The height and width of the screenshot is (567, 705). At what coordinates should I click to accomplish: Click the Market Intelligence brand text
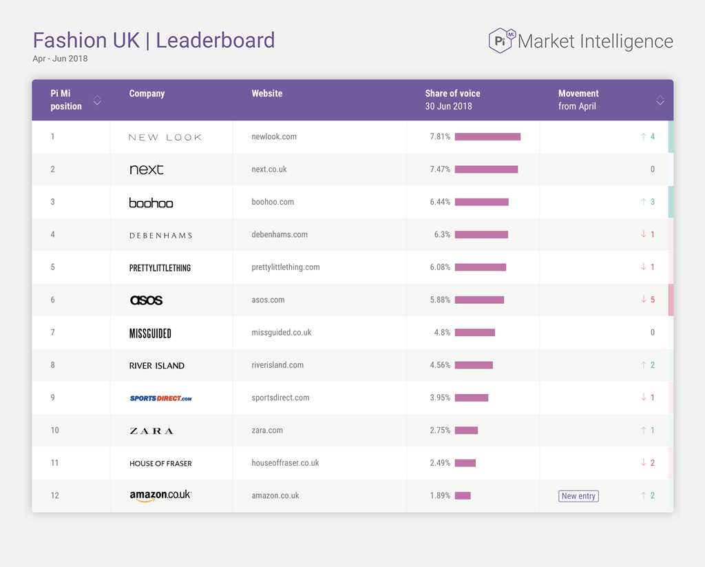(x=596, y=41)
